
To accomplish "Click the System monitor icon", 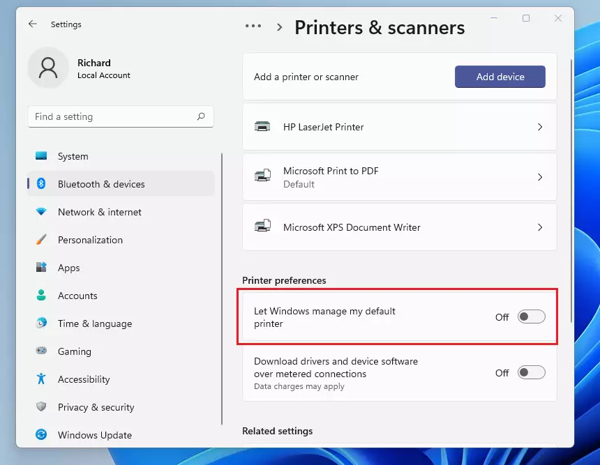I will (x=41, y=155).
